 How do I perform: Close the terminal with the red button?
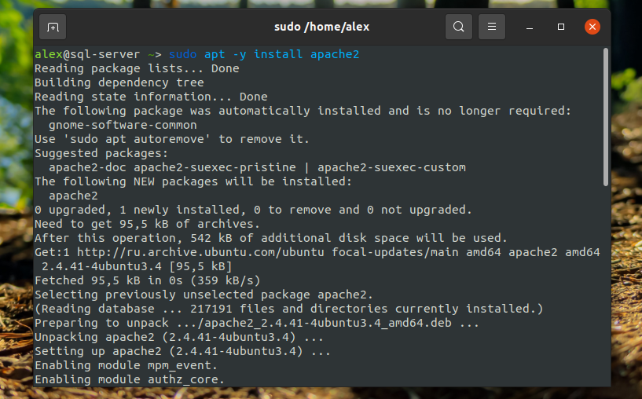592,27
